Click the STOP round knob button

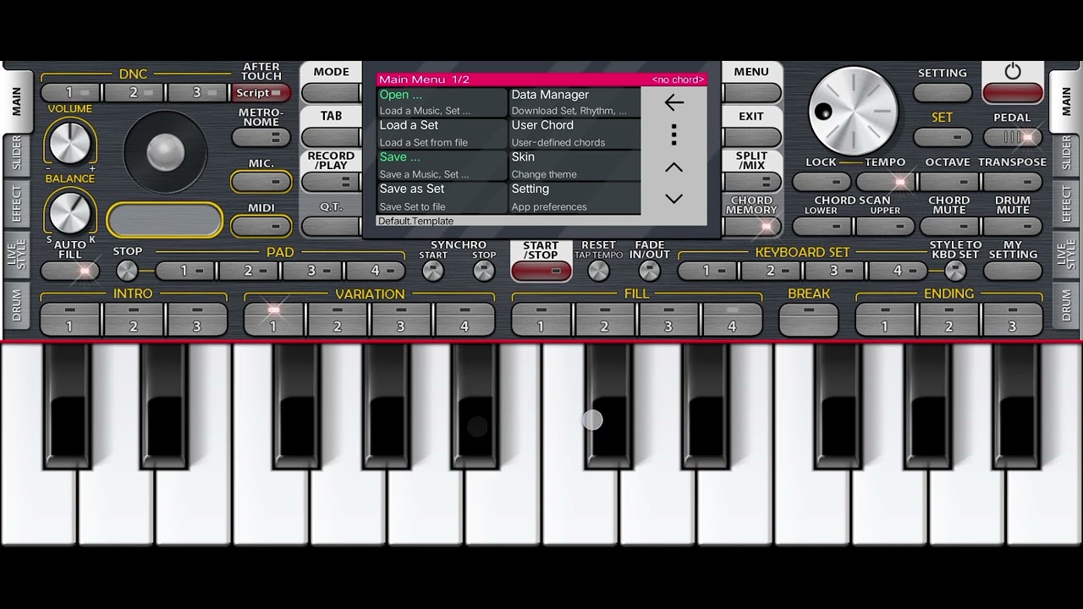[x=127, y=271]
